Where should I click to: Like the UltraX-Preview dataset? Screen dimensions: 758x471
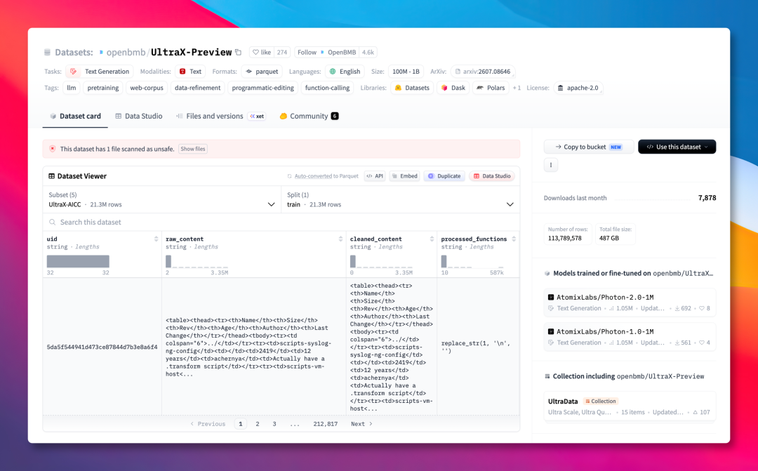pyautogui.click(x=262, y=52)
